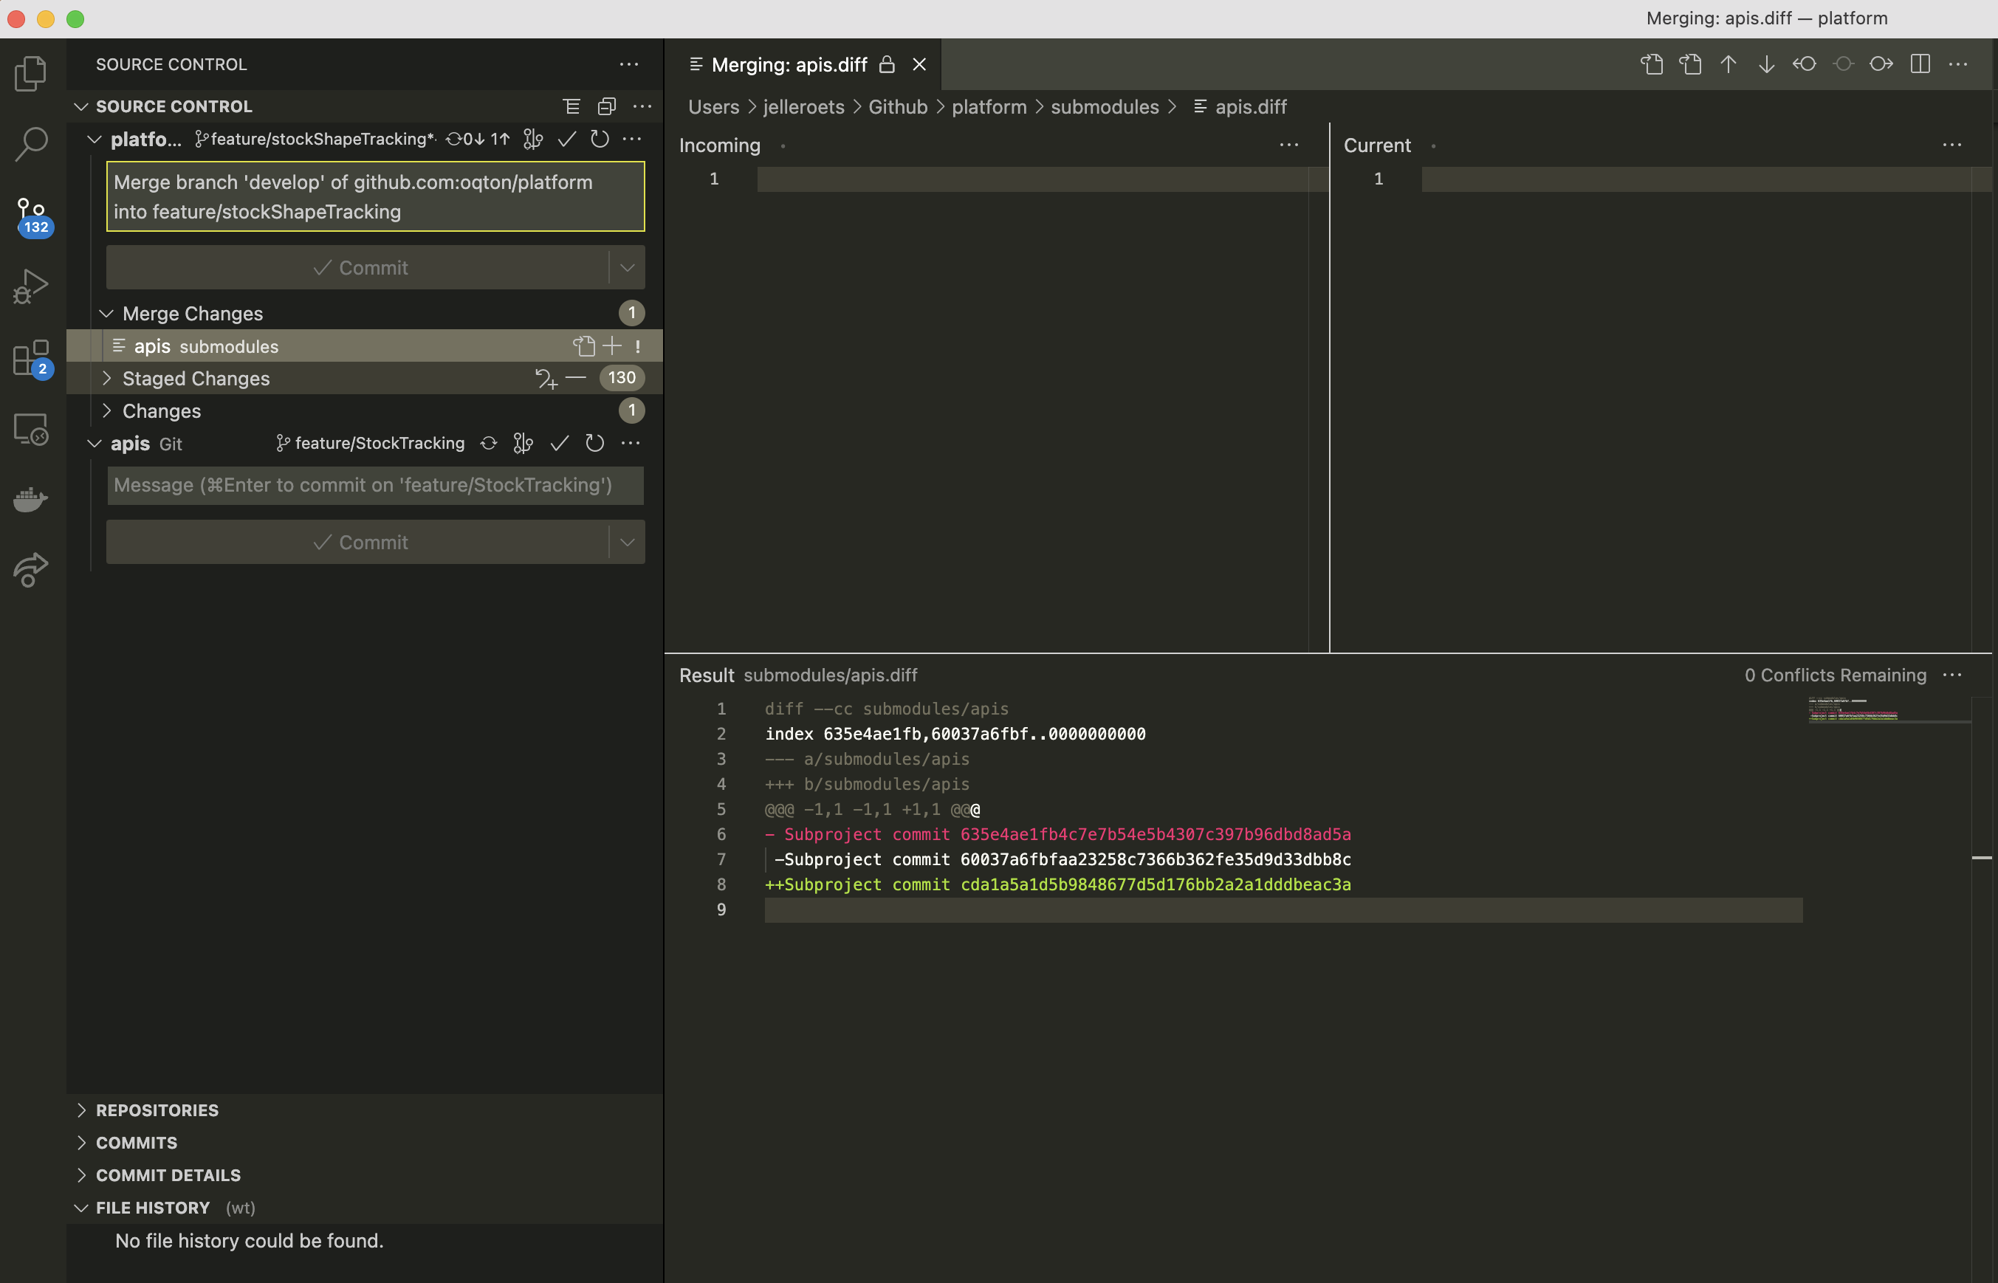Select the Docker icon in the activity bar

tap(31, 498)
